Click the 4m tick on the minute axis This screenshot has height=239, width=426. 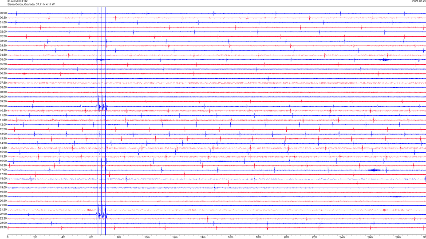click(x=63, y=237)
